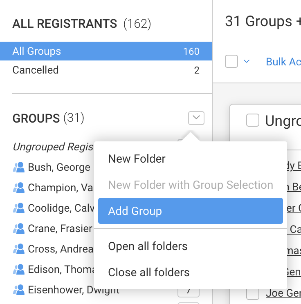Click the group icon beside Eisenhower, Dwight

click(x=19, y=290)
